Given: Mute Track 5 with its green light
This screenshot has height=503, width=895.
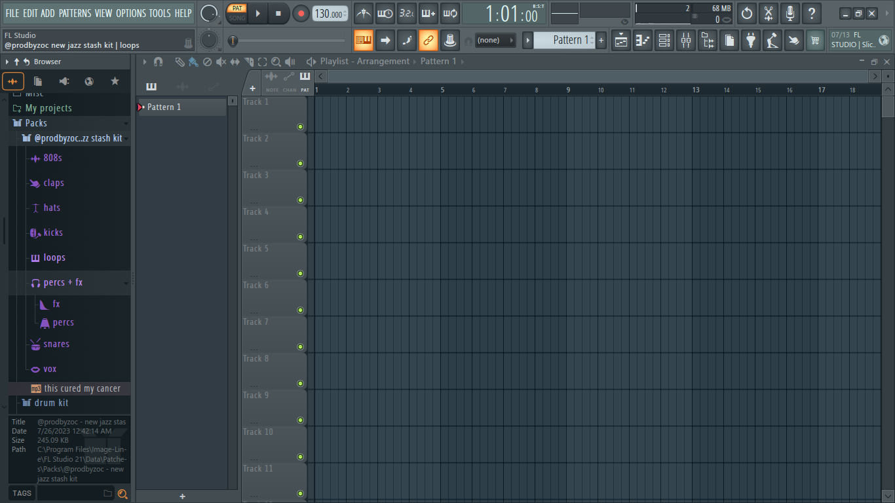Looking at the screenshot, I should (300, 273).
